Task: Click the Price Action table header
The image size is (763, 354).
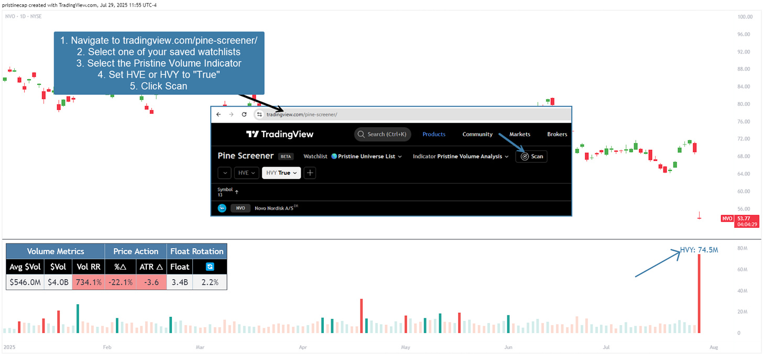Action: click(136, 251)
